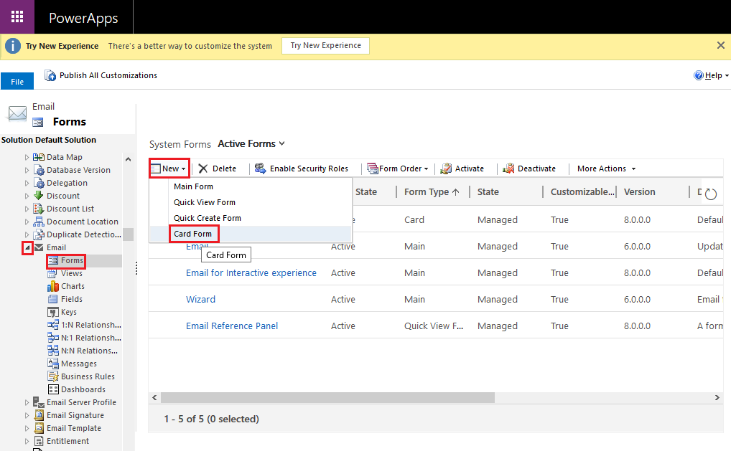Viewport: 731px width, 451px height.
Task: Click the Card form type cell
Action: (414, 219)
